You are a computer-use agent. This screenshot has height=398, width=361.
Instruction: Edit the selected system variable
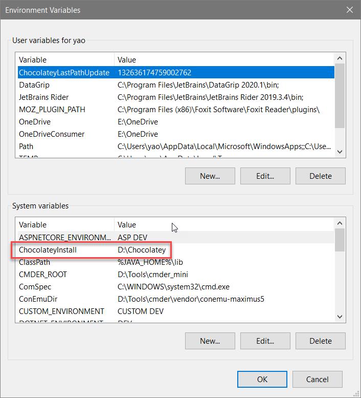click(x=265, y=341)
